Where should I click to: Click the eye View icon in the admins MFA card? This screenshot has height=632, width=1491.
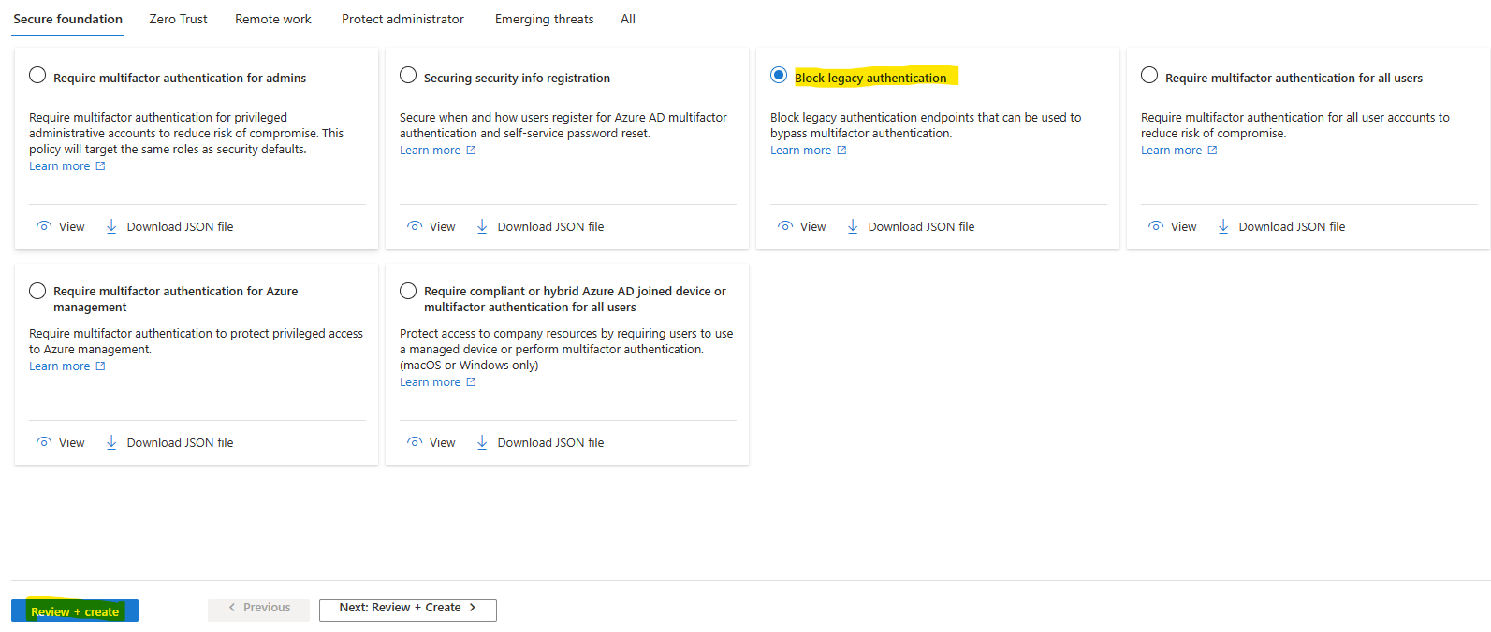pyautogui.click(x=44, y=226)
